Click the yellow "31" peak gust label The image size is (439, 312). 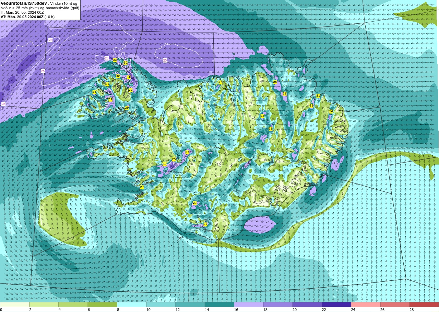[318, 96]
